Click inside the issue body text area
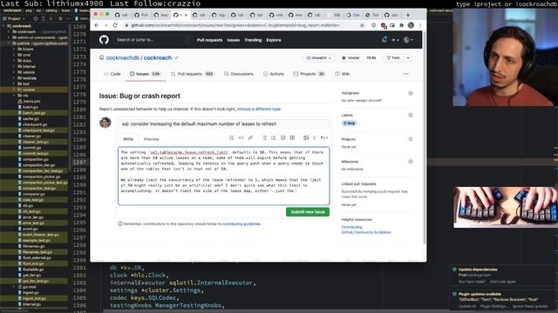 [224, 176]
